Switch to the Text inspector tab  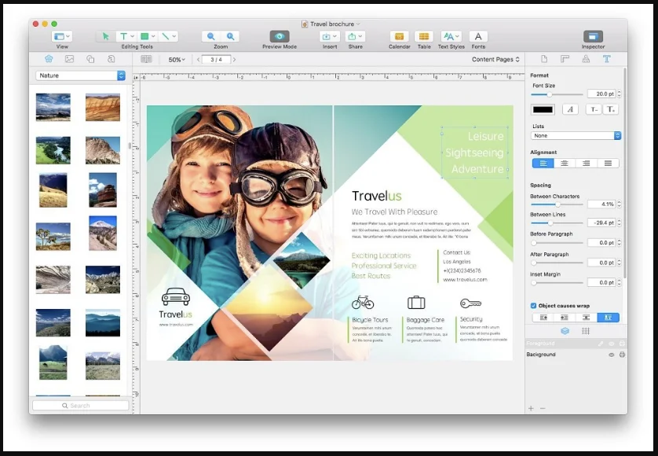606,59
